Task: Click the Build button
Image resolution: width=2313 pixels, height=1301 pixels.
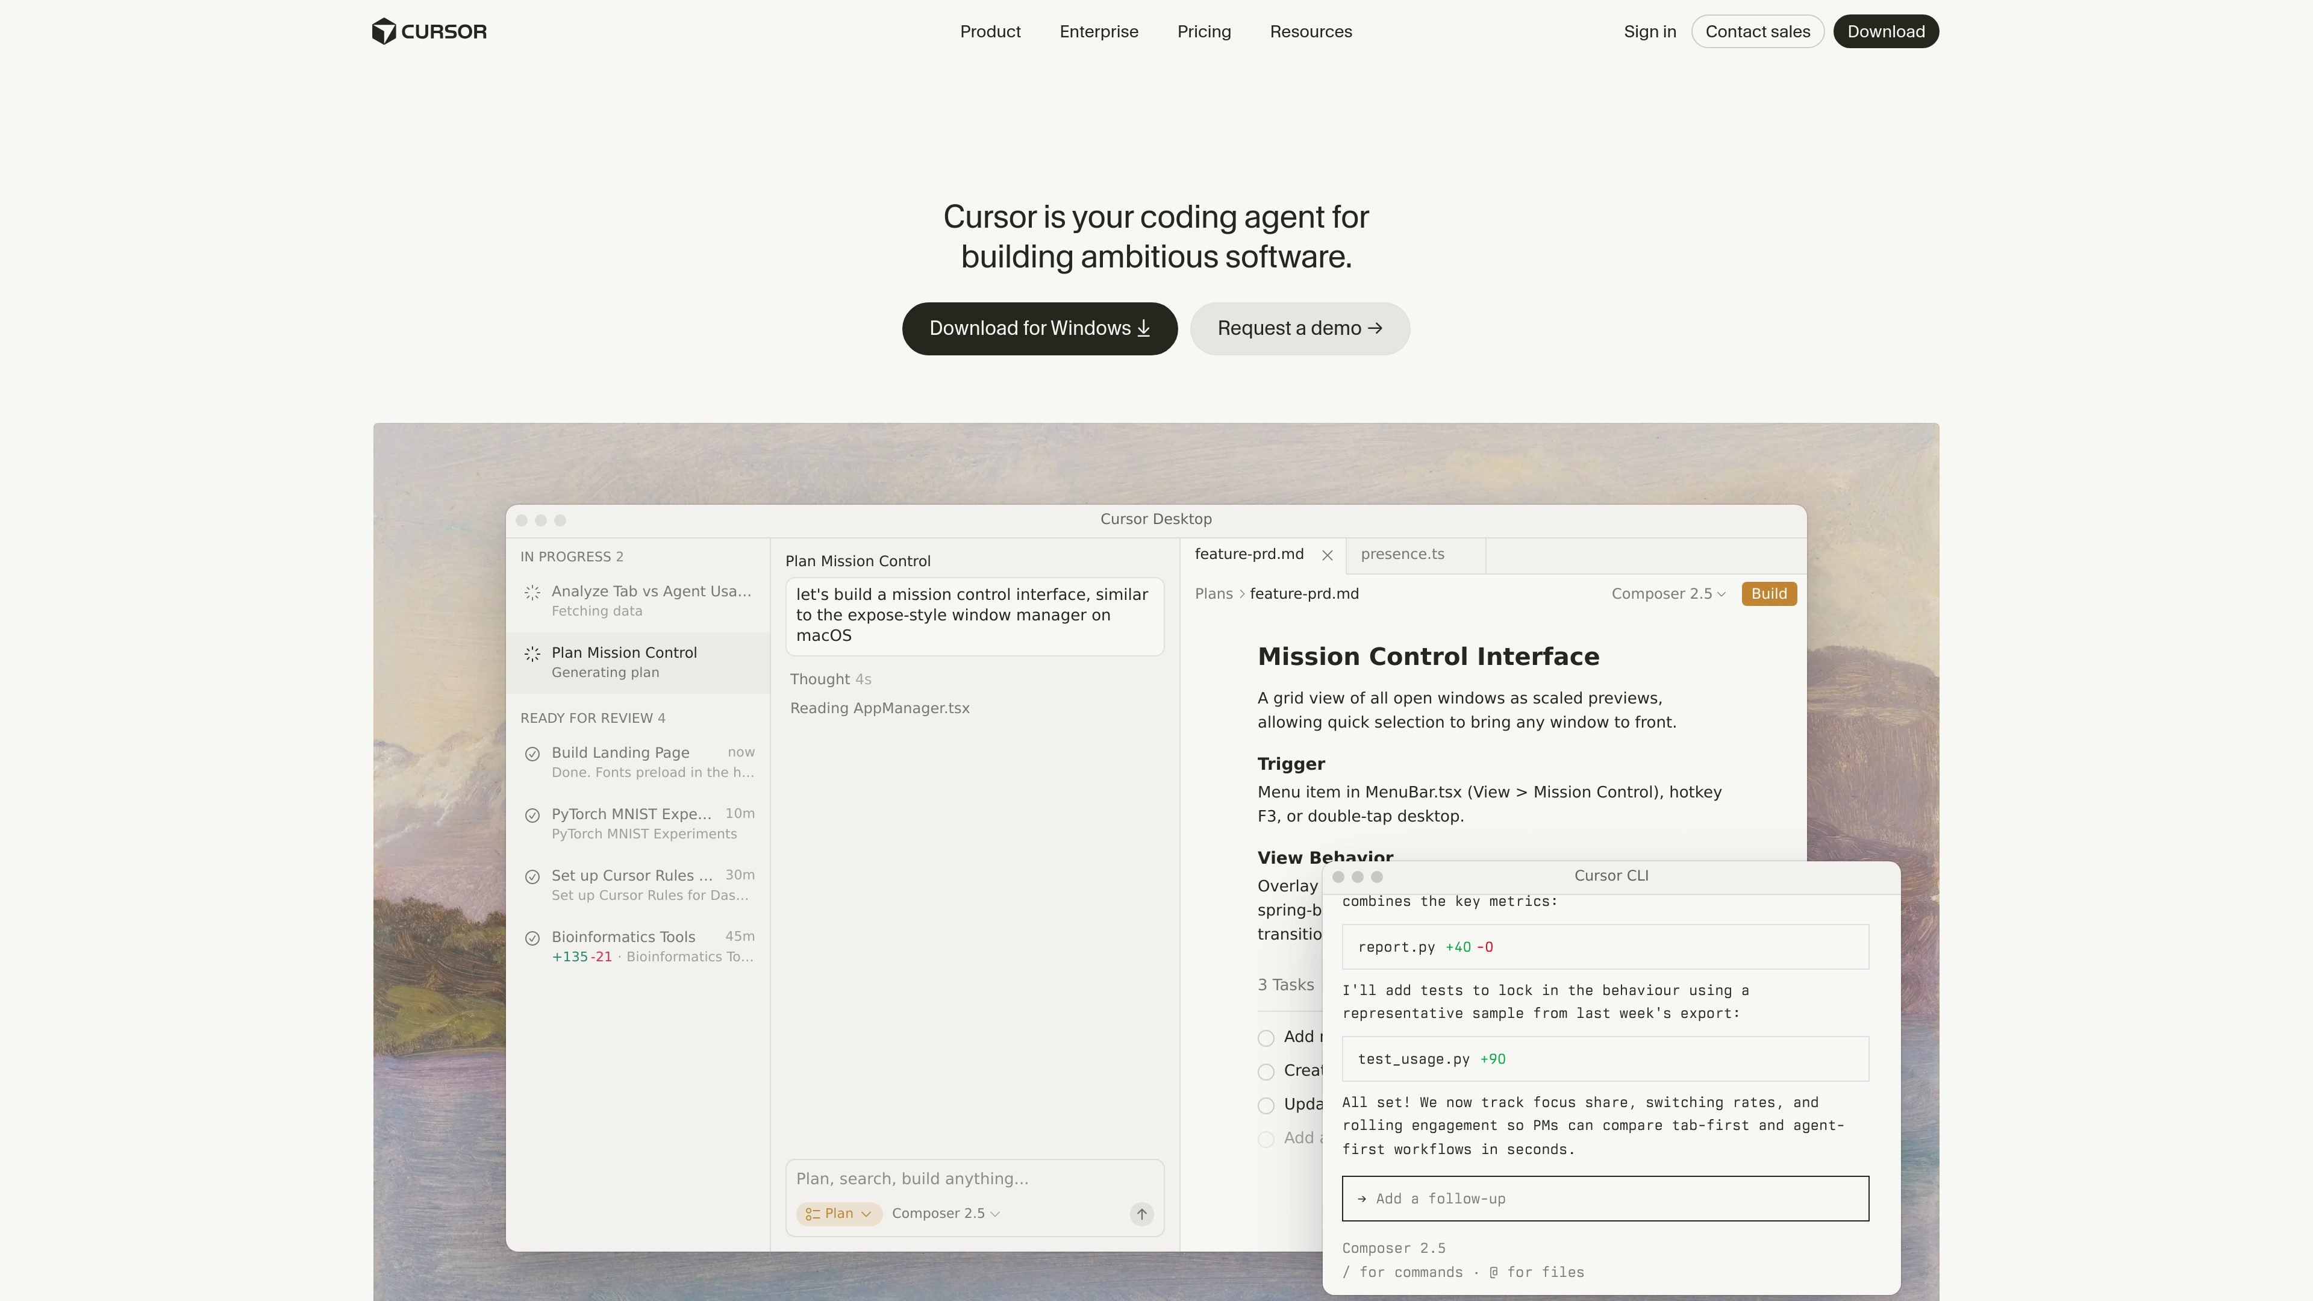Action: click(1769, 594)
